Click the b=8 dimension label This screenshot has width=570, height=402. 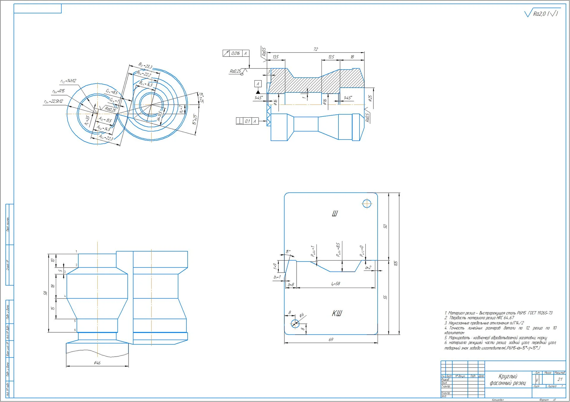291,285
